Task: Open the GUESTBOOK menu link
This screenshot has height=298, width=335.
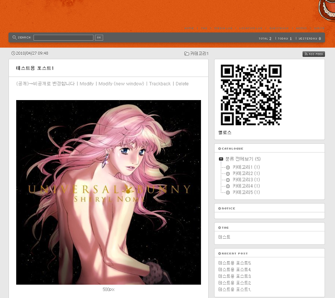Action: pyautogui.click(x=279, y=29)
